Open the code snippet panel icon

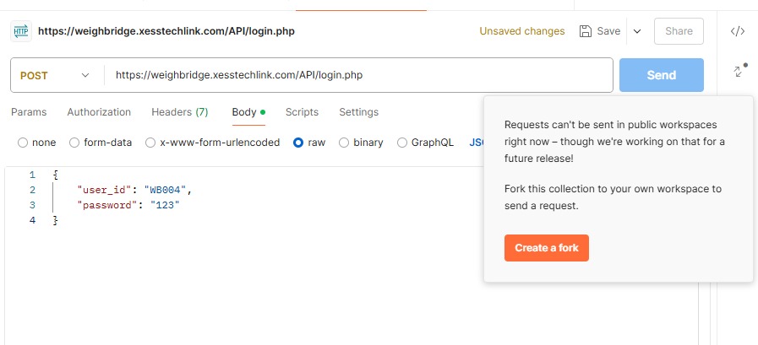737,31
